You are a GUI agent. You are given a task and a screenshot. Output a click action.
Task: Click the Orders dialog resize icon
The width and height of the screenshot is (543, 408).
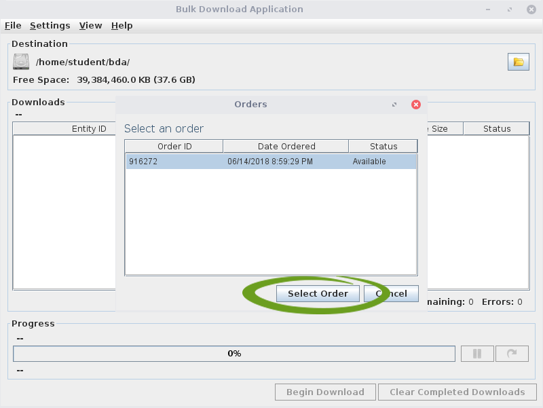(x=394, y=105)
